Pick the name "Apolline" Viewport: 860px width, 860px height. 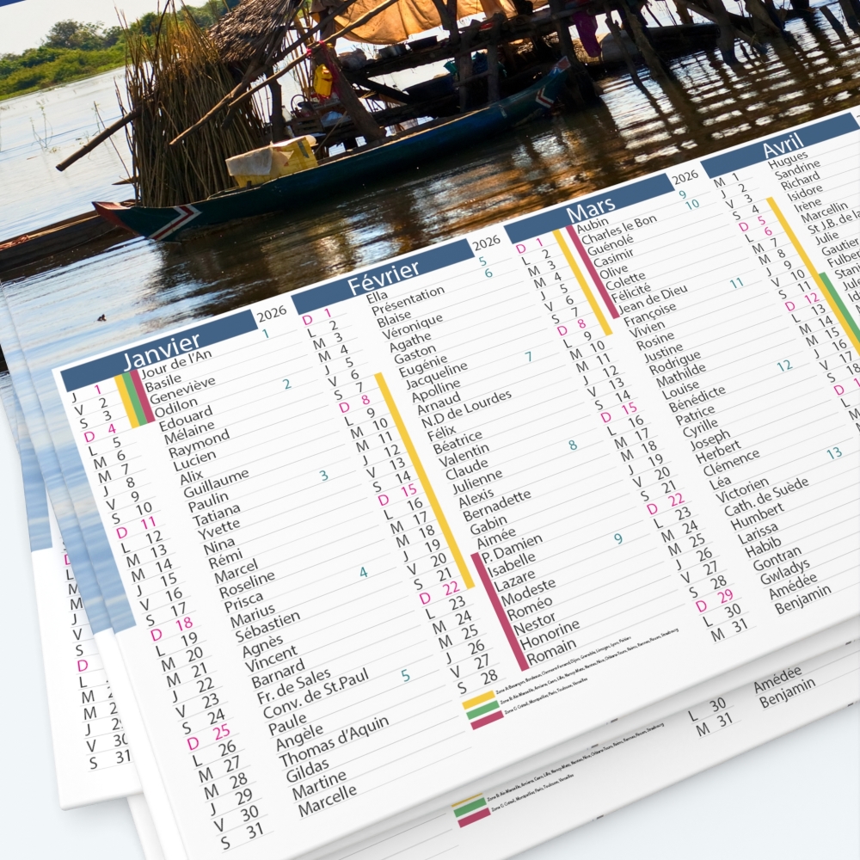click(x=436, y=390)
